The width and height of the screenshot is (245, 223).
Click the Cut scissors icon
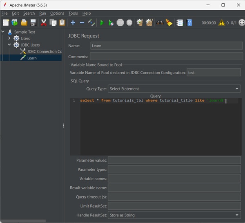(x=44, y=23)
